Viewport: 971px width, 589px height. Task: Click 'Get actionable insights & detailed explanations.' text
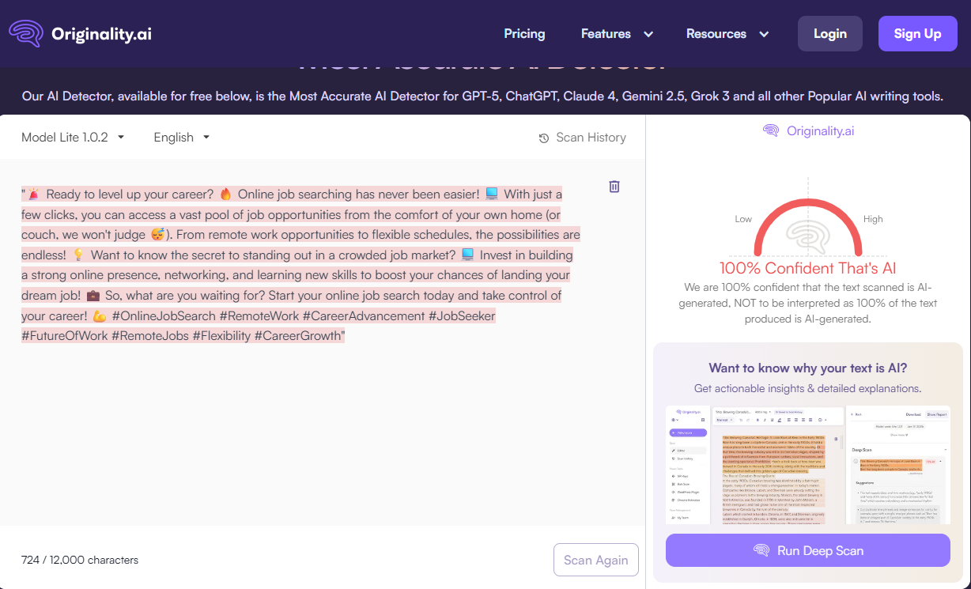tap(808, 388)
